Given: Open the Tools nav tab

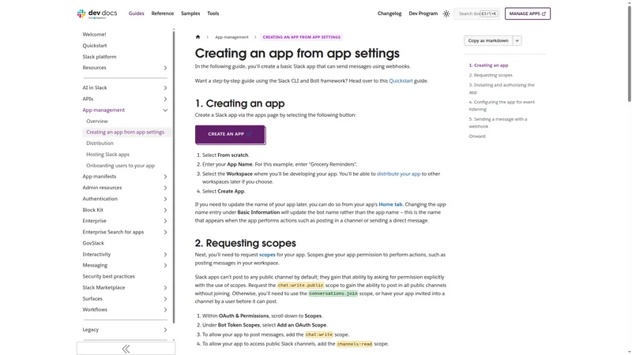Looking at the screenshot, I should point(213,13).
